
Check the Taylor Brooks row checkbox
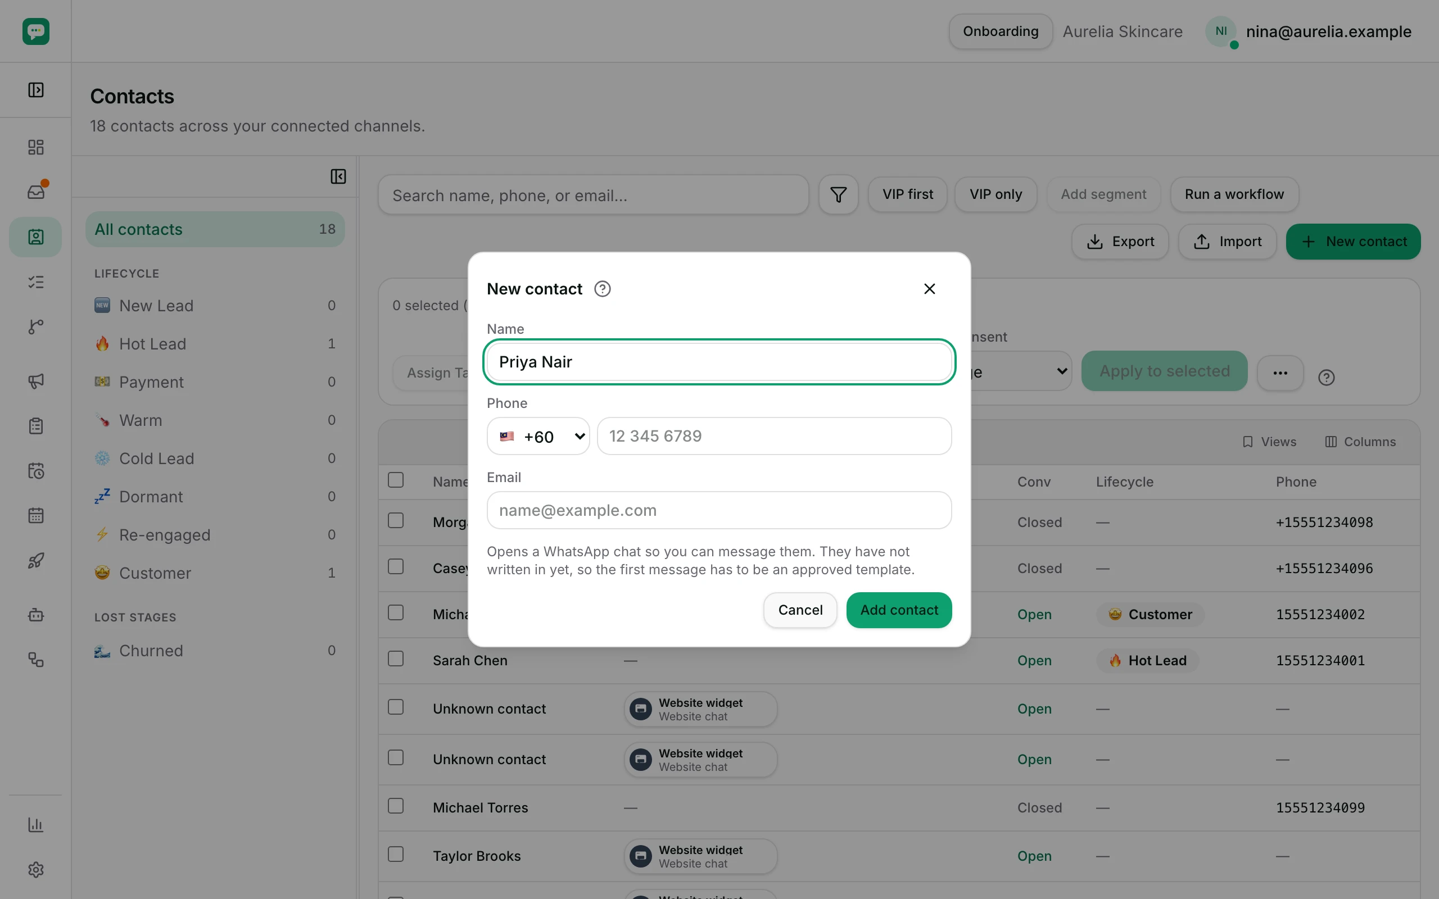point(396,855)
